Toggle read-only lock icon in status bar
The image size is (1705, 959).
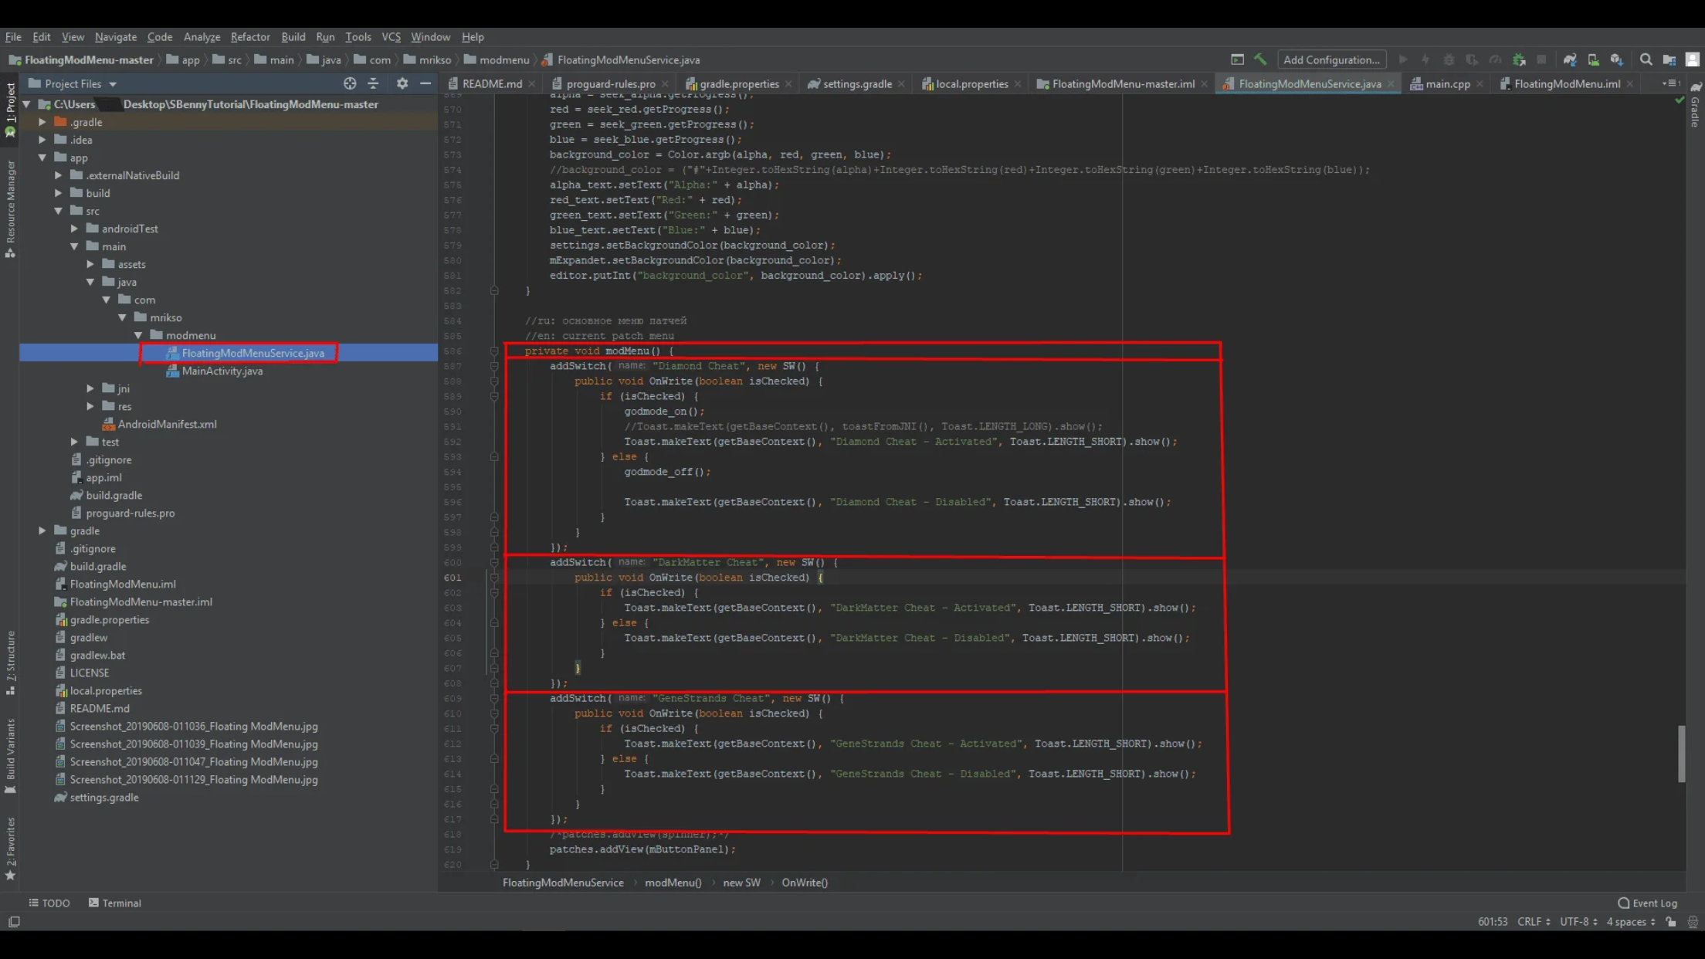click(1671, 922)
